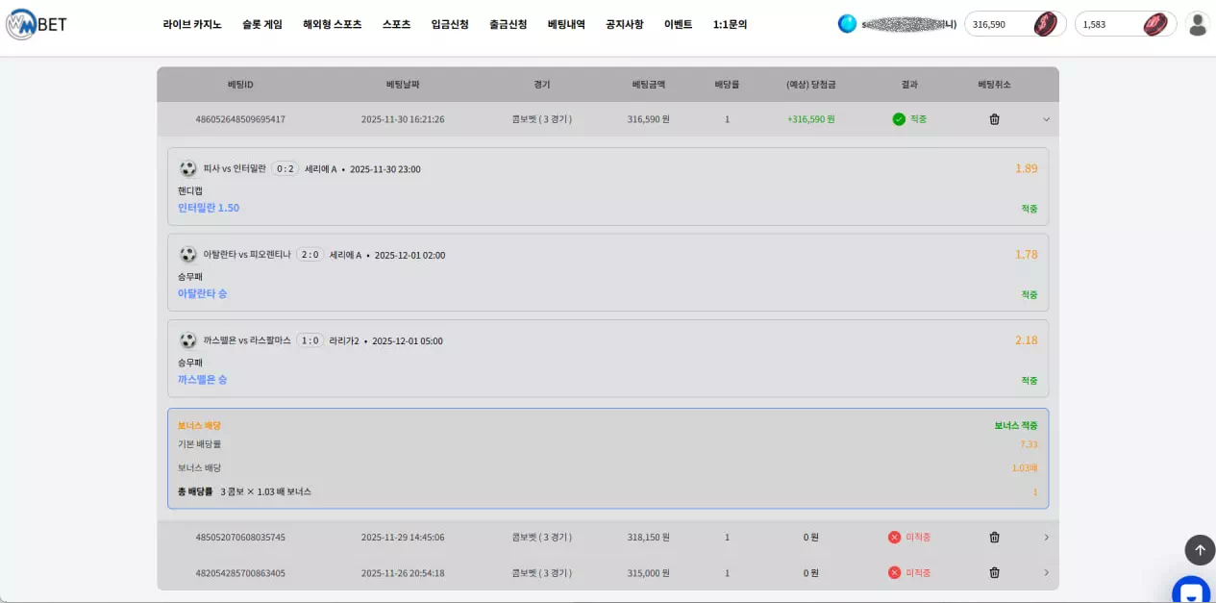Image resolution: width=1216 pixels, height=603 pixels.
Task: Delete the bet placed 2025-11-30 16:21:26
Action: (994, 119)
